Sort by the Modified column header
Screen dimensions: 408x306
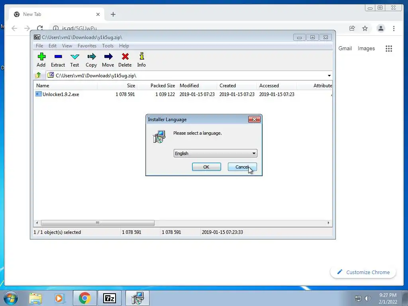click(x=197, y=86)
